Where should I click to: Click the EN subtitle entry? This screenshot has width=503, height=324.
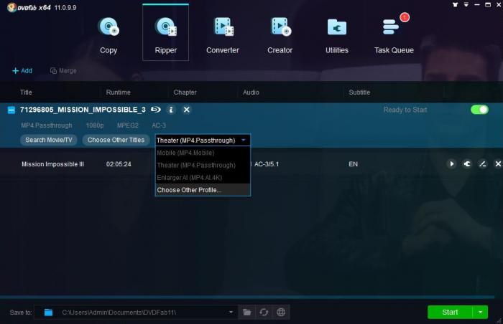(353, 164)
